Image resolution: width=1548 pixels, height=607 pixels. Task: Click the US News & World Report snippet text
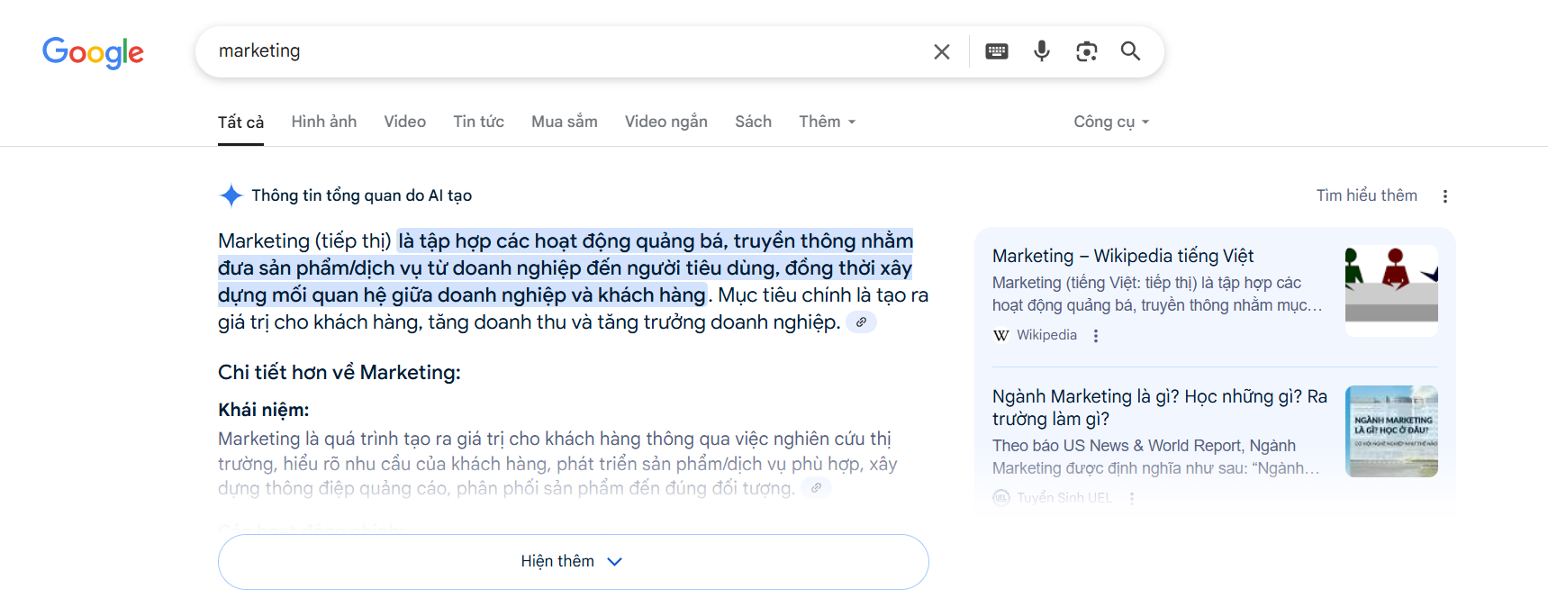click(x=1156, y=457)
